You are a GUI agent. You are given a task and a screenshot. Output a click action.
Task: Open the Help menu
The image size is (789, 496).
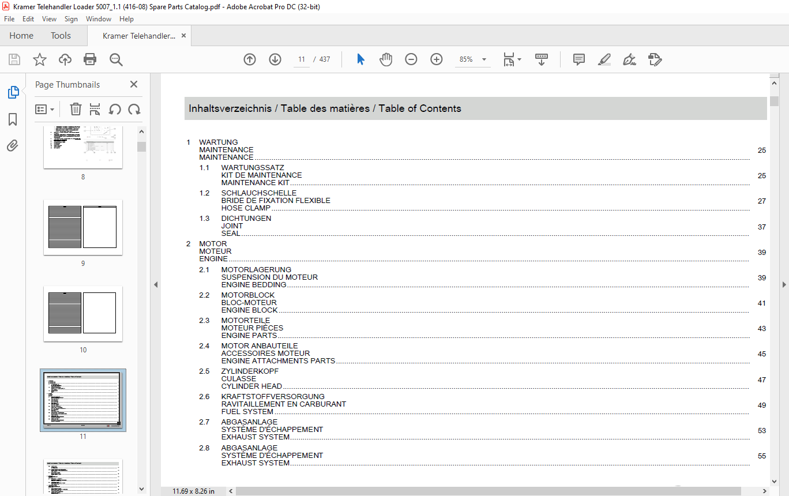point(126,19)
